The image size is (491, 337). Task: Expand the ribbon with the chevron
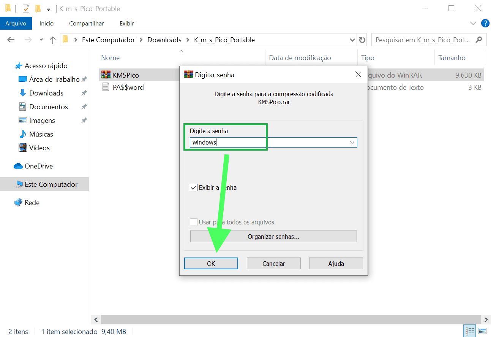point(473,23)
